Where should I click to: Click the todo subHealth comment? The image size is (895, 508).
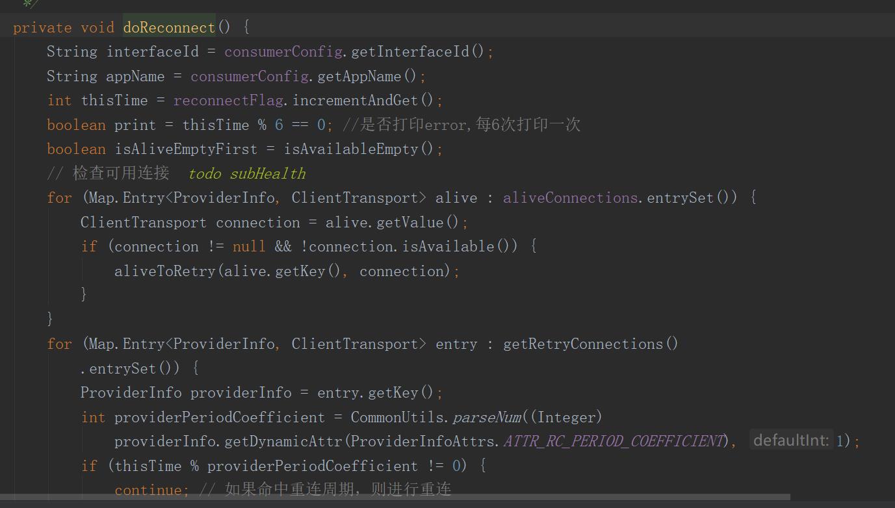coord(247,173)
